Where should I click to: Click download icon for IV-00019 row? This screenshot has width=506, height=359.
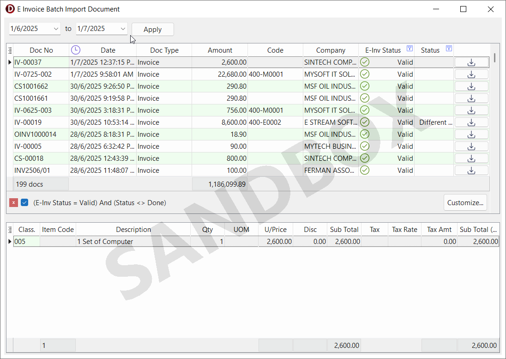click(471, 122)
